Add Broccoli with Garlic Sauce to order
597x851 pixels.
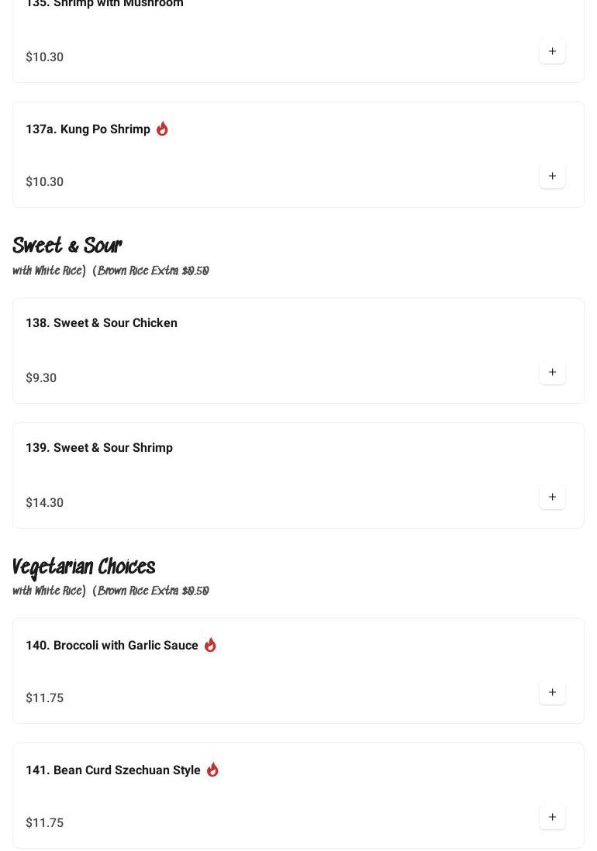click(x=552, y=693)
